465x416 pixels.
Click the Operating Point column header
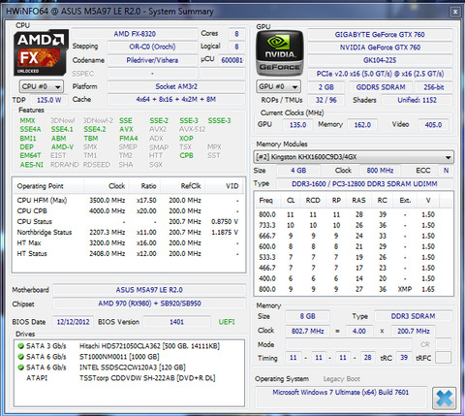(48, 186)
